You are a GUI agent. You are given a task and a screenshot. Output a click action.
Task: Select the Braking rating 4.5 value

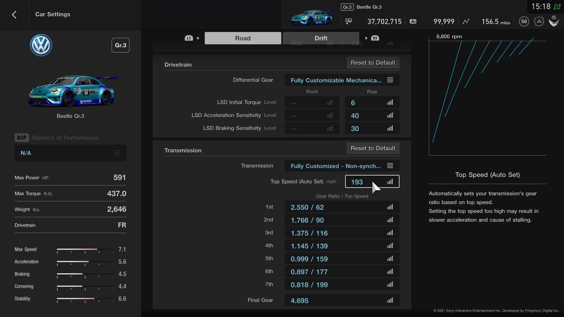pos(122,274)
